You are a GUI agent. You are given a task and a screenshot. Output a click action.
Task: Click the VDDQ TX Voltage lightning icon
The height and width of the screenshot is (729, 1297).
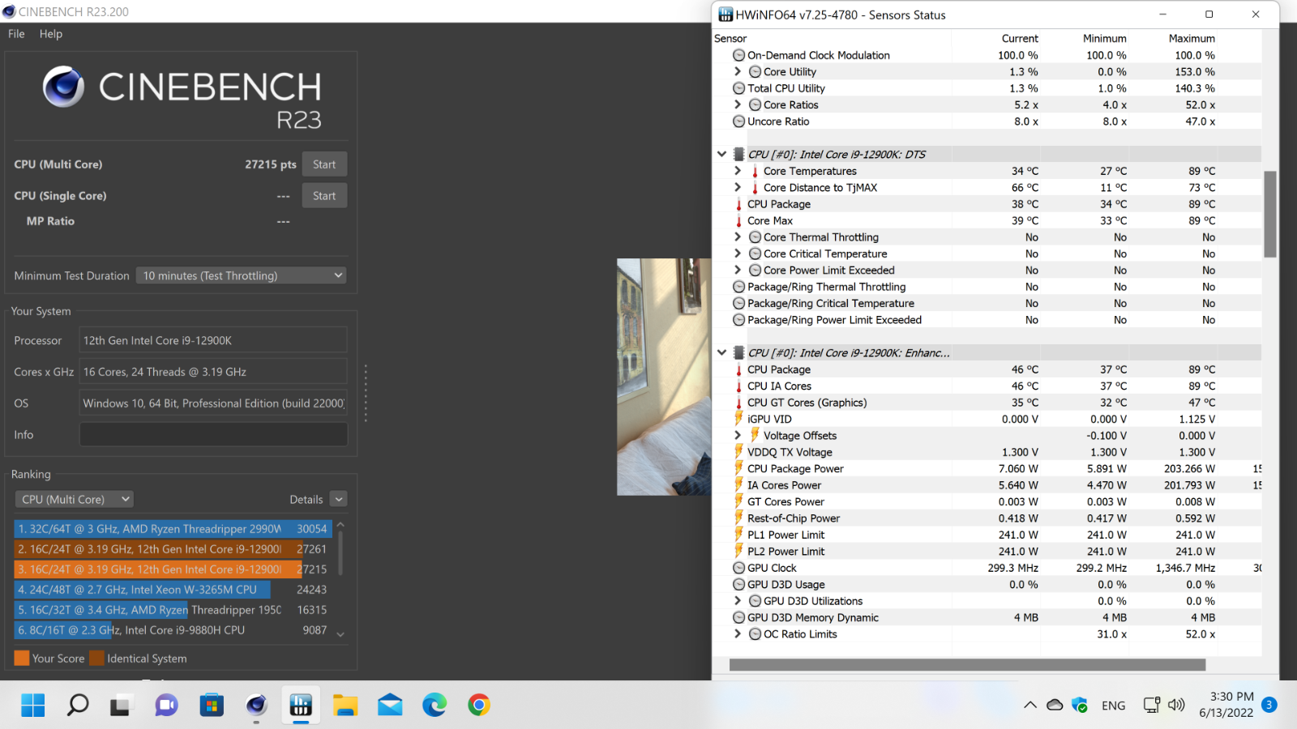(x=738, y=452)
